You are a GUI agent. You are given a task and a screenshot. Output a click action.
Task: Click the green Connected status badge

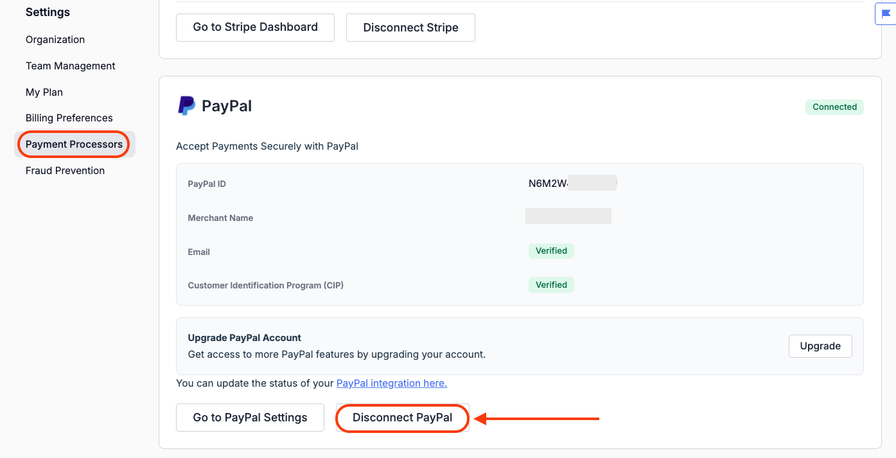point(834,107)
